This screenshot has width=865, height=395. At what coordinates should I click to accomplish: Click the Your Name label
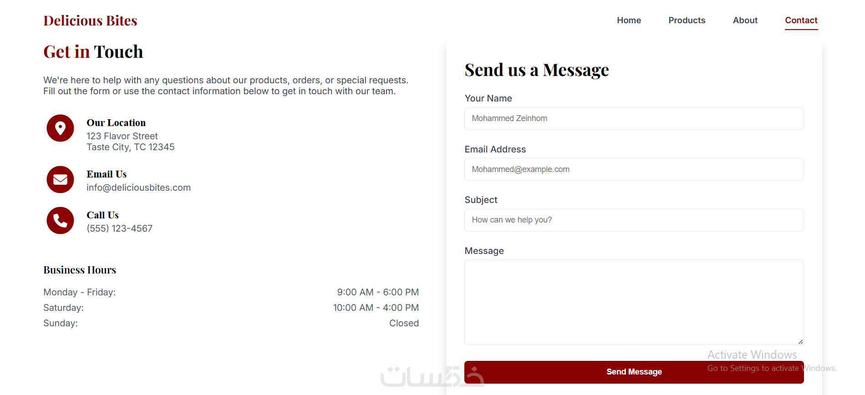point(488,98)
